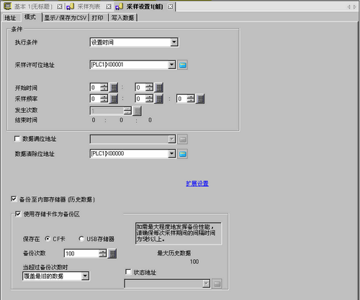Open keypad for 开始时间 minute field

159,88
